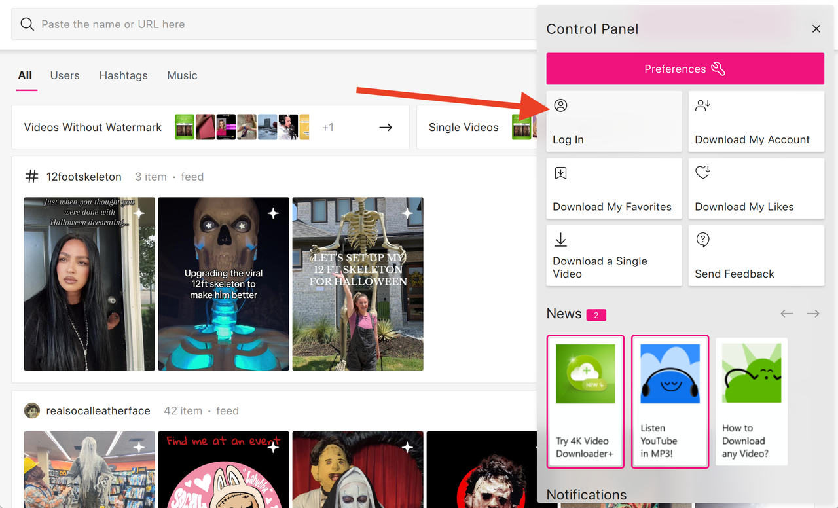Open the Upgrading the viral 12ft skeleton video
The height and width of the screenshot is (508, 838).
tap(224, 284)
